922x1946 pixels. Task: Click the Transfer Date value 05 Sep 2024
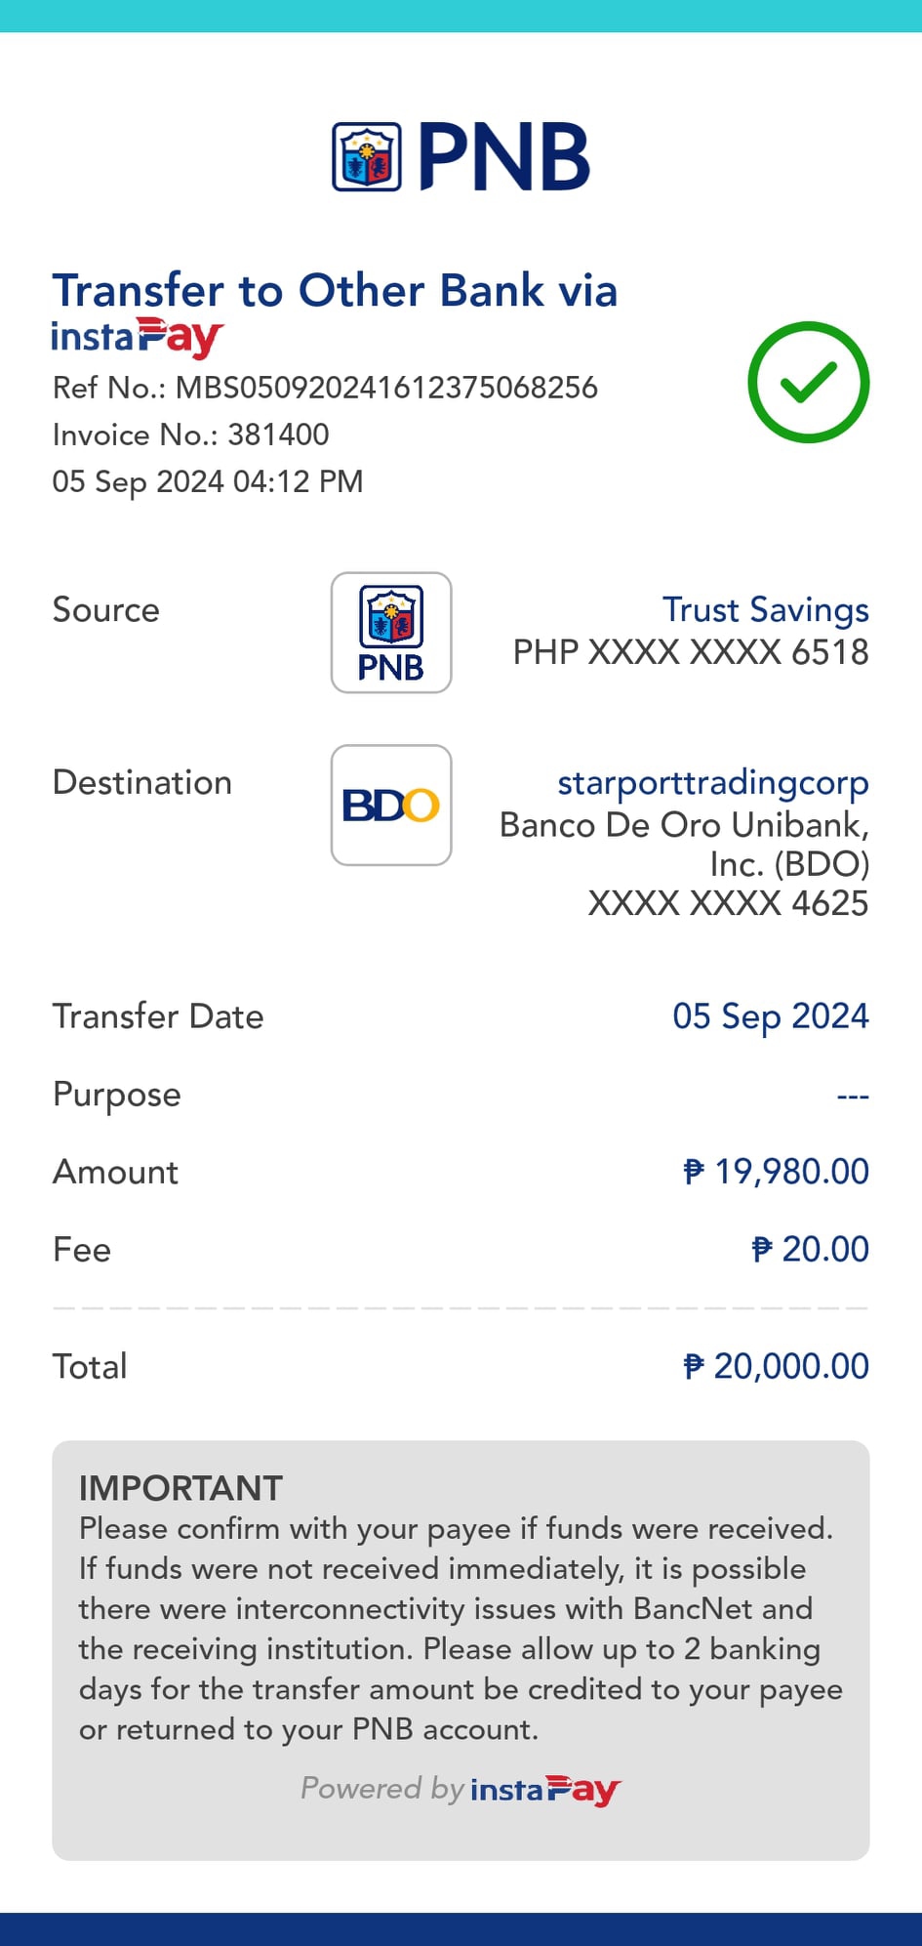point(770,1016)
